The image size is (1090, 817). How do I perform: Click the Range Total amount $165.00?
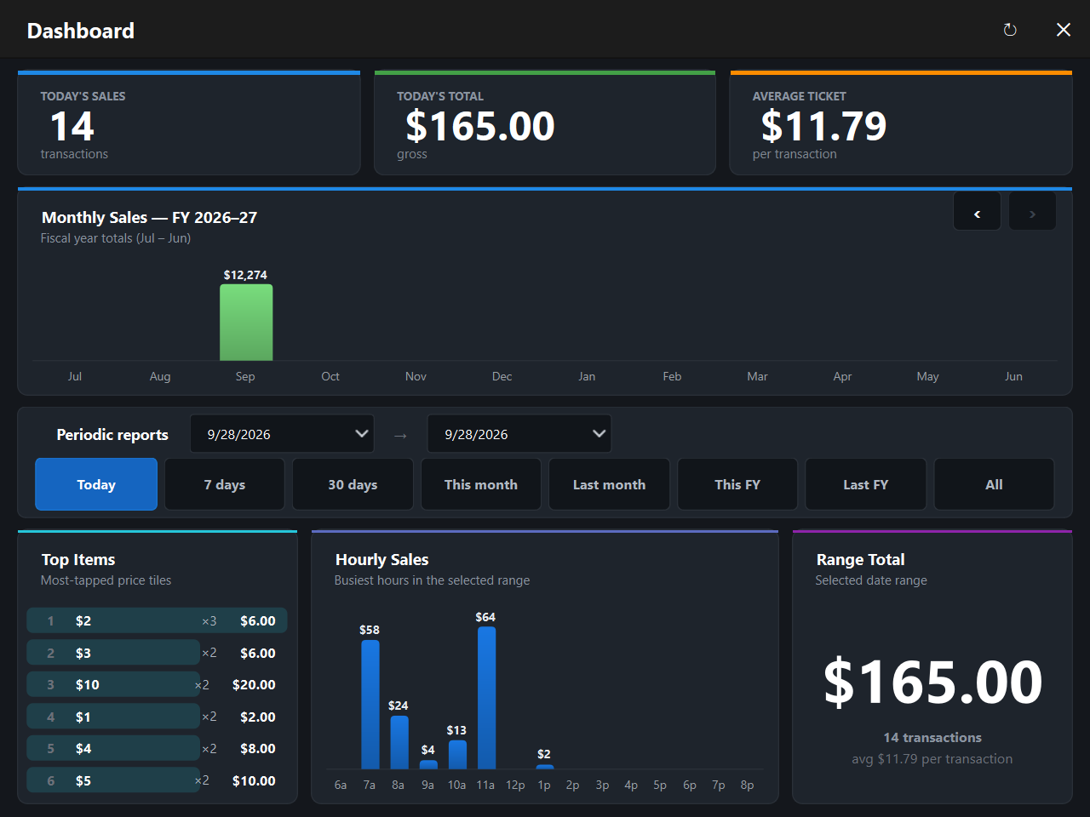click(x=932, y=682)
